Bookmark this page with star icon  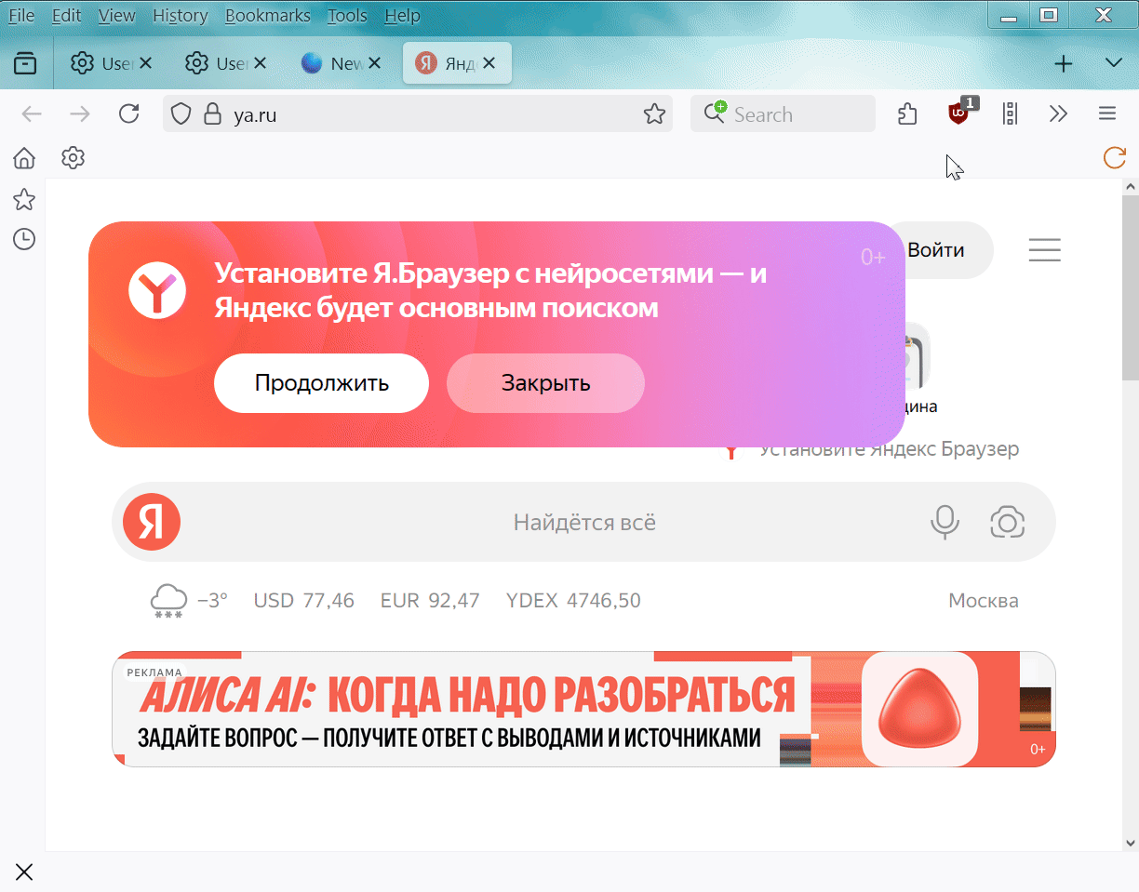click(x=654, y=114)
